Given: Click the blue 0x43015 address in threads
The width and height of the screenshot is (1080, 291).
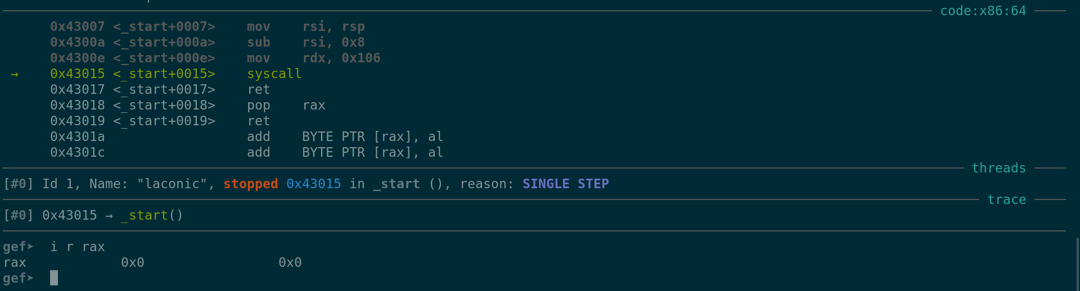Looking at the screenshot, I should coord(313,184).
